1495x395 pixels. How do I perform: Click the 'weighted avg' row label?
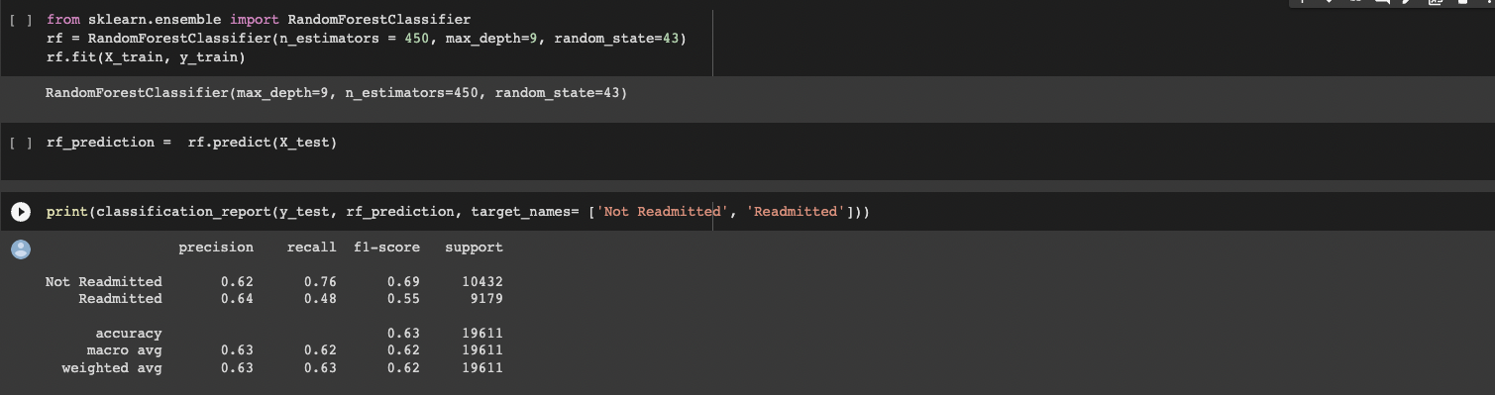coord(112,368)
